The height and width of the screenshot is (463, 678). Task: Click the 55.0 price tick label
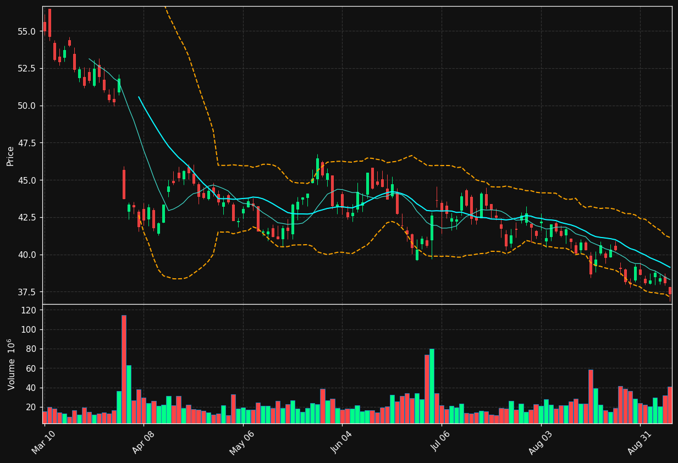click(x=27, y=31)
